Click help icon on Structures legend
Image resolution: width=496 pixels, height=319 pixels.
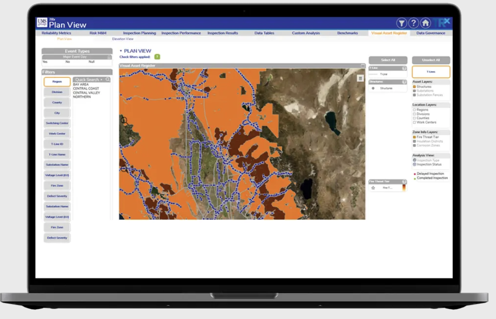click(404, 82)
